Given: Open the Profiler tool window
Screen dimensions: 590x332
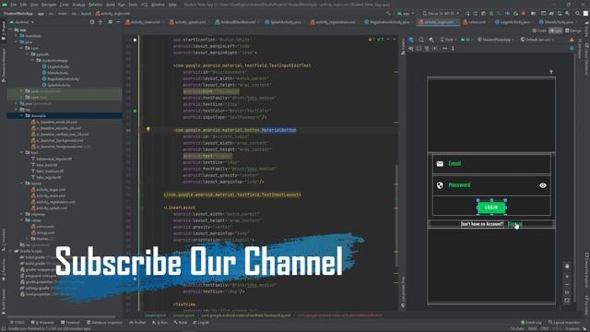Looking at the screenshot, I should tap(137, 323).
